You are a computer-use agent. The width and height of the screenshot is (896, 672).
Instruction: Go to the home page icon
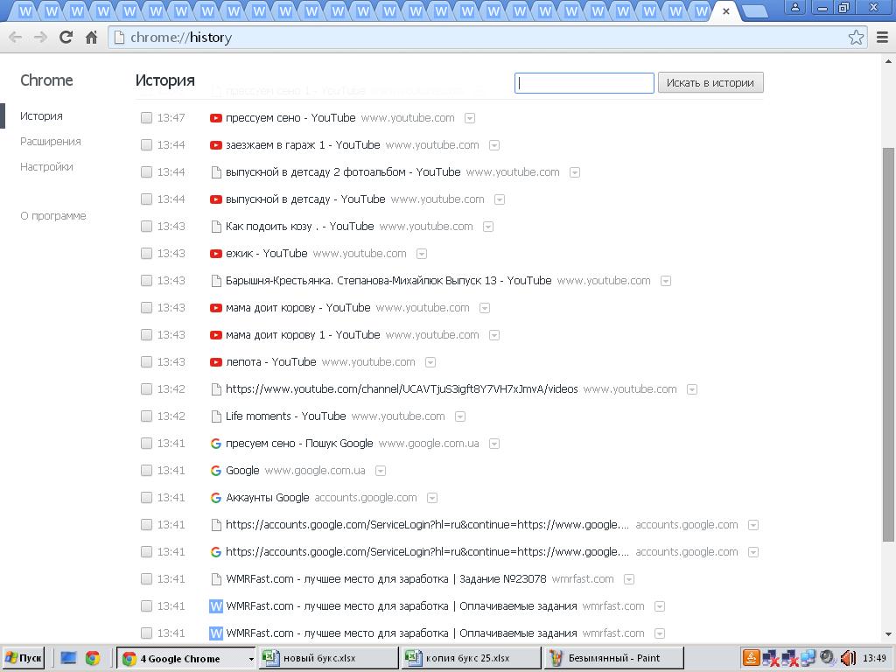tap(91, 38)
